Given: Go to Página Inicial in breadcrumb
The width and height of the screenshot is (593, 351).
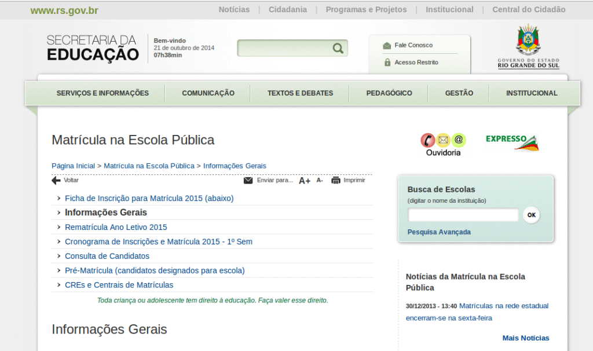Looking at the screenshot, I should pyautogui.click(x=73, y=166).
